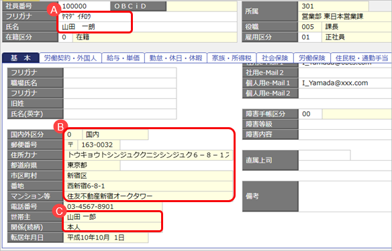Click the 世帯主 field 山田 一郎
392x251 pixels.
[113, 217]
